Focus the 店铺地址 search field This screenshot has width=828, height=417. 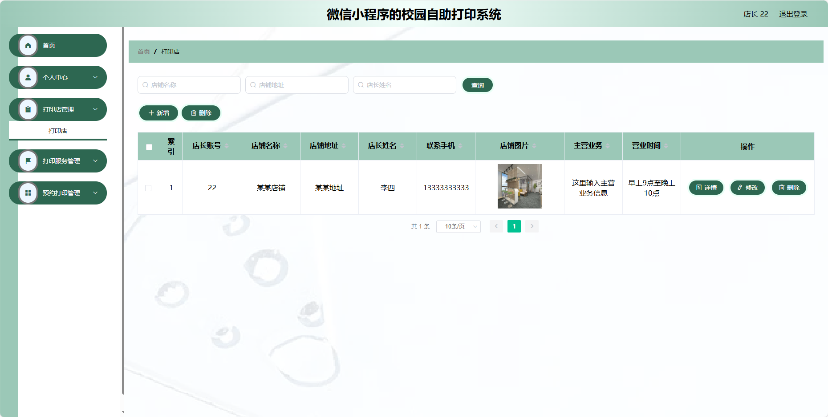point(297,85)
